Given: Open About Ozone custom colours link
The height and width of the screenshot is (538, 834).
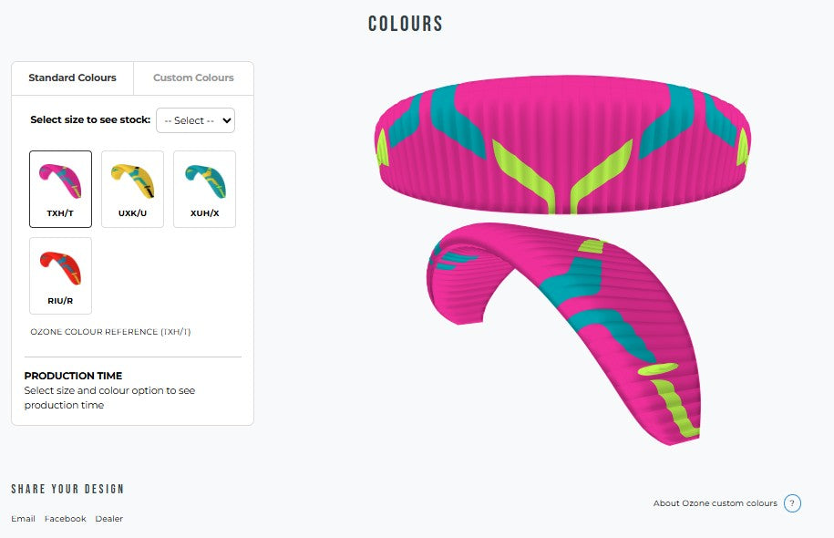Looking at the screenshot, I should (x=715, y=503).
